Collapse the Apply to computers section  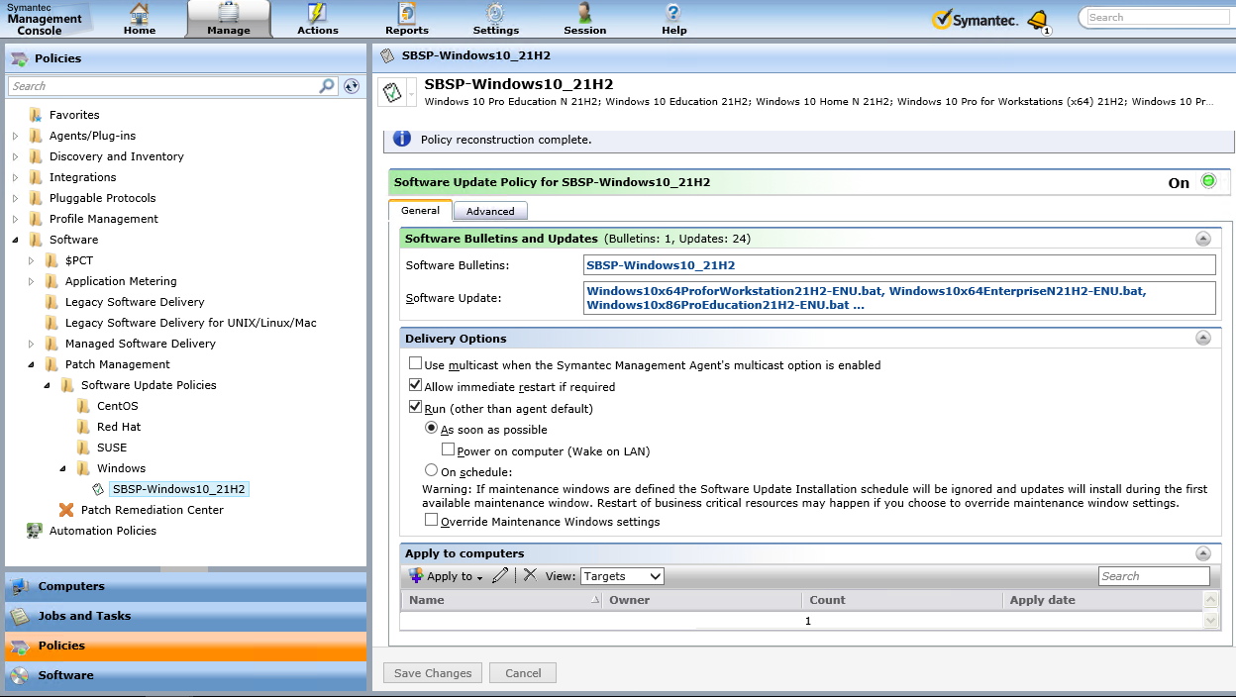pos(1203,553)
